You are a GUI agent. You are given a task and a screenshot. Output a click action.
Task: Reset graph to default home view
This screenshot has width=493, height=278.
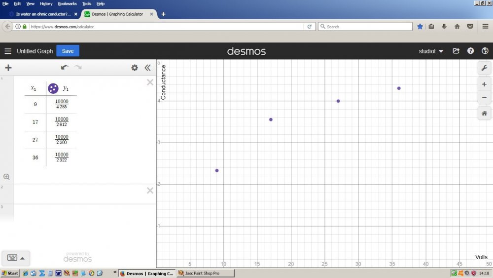[x=484, y=113]
